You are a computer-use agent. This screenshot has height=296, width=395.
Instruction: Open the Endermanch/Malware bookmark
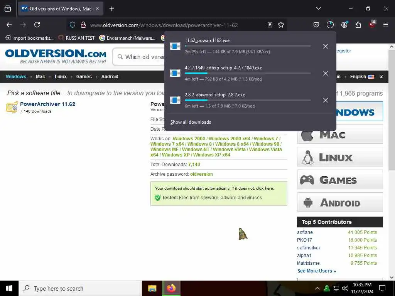point(127,38)
